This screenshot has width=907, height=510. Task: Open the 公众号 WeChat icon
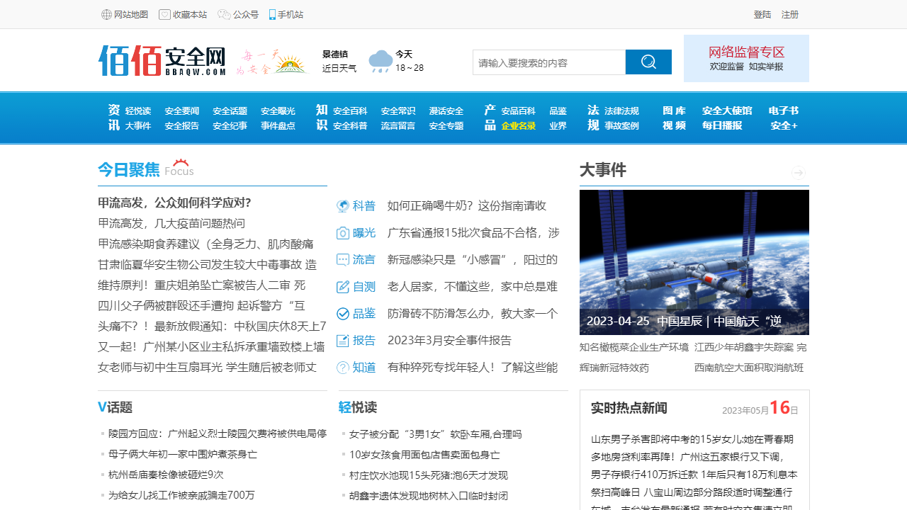pos(224,15)
